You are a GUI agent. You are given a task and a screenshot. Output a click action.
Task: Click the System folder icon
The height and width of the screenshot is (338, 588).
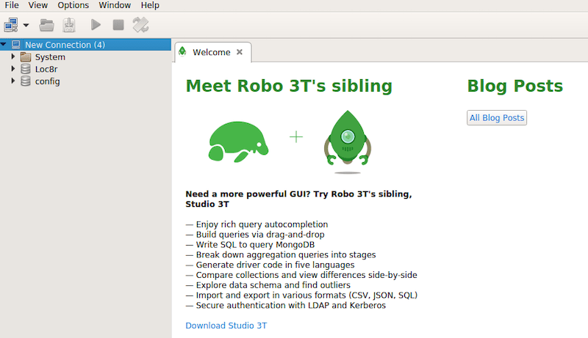coord(26,57)
